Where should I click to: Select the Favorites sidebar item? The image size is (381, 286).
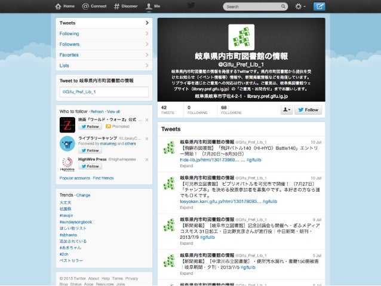pyautogui.click(x=104, y=55)
